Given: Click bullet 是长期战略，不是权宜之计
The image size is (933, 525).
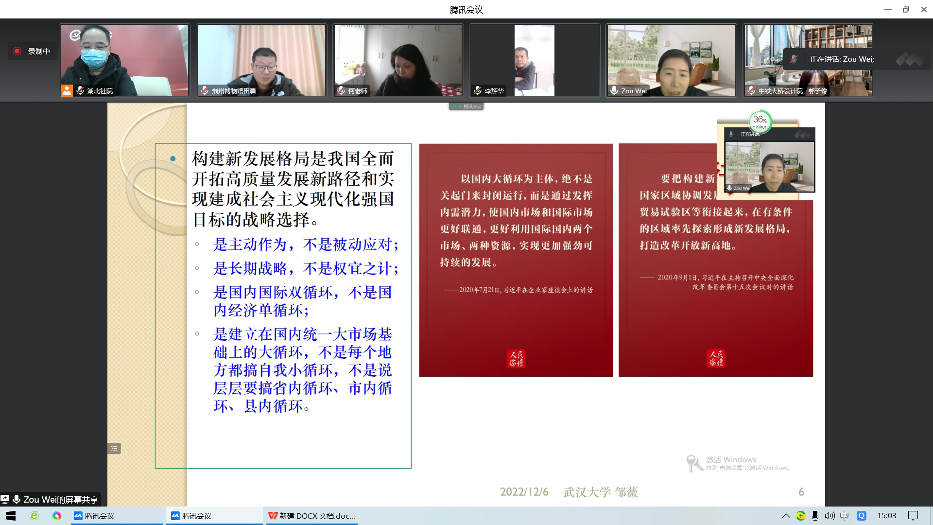Looking at the screenshot, I should point(306,268).
